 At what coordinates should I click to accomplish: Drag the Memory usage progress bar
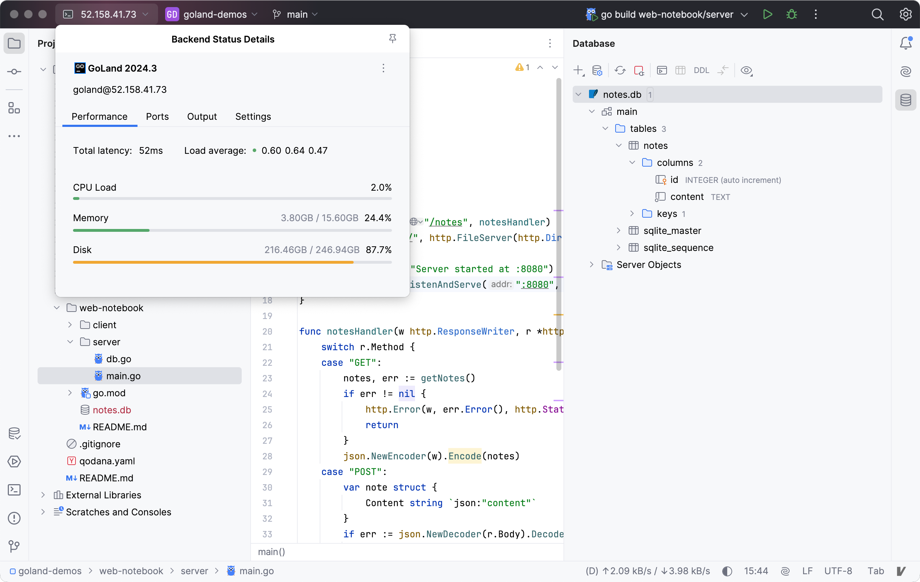coord(232,231)
